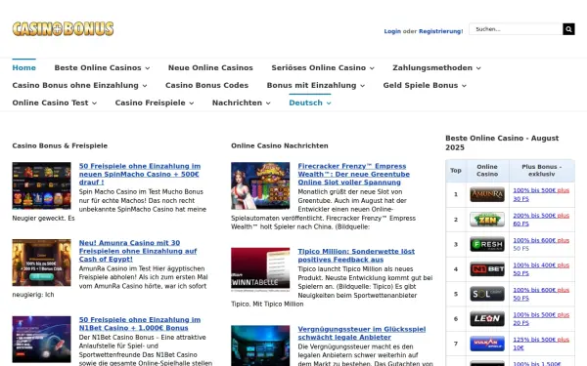Expand Casino Bonus ohne Einzahlung chevron
Image resolution: width=587 pixels, height=366 pixels.
pyautogui.click(x=145, y=86)
